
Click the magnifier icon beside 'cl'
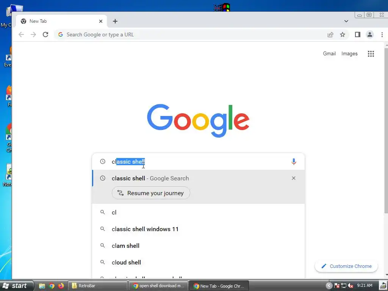point(102,212)
